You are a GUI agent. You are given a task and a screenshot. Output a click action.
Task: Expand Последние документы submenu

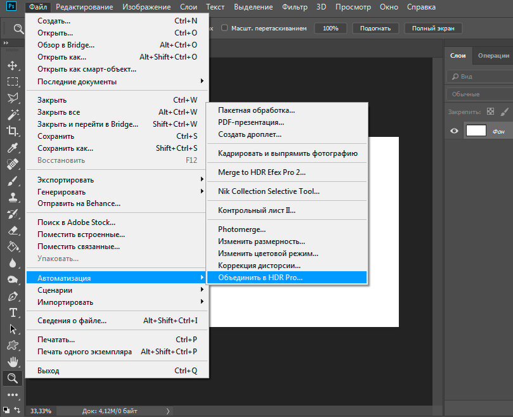click(117, 82)
